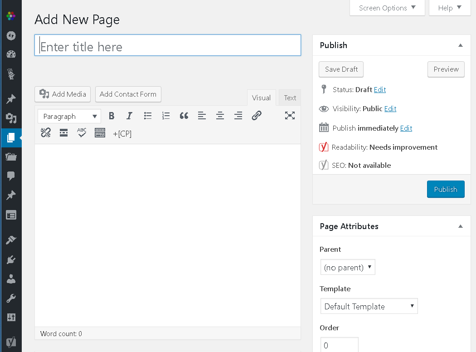Edit the page Visibility setting
The image size is (476, 352).
click(x=390, y=108)
